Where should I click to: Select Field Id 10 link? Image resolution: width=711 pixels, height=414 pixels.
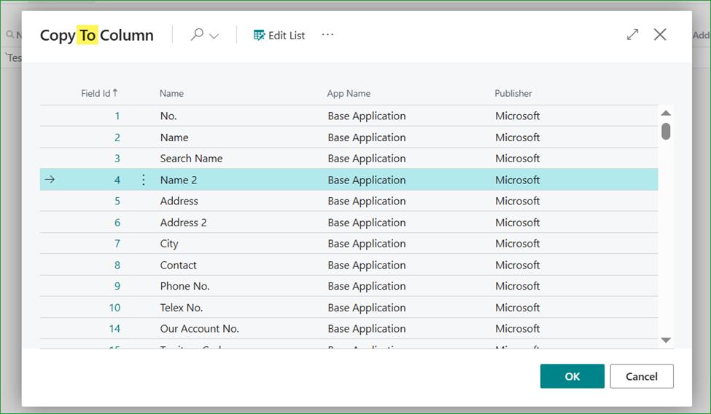(114, 308)
